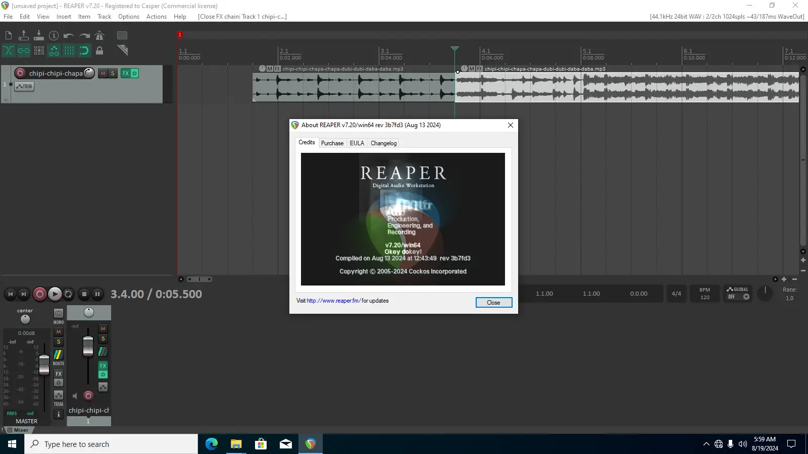Open FX chain for chipi-chipi-chapa track
This screenshot has height=454, width=808.
[126, 73]
